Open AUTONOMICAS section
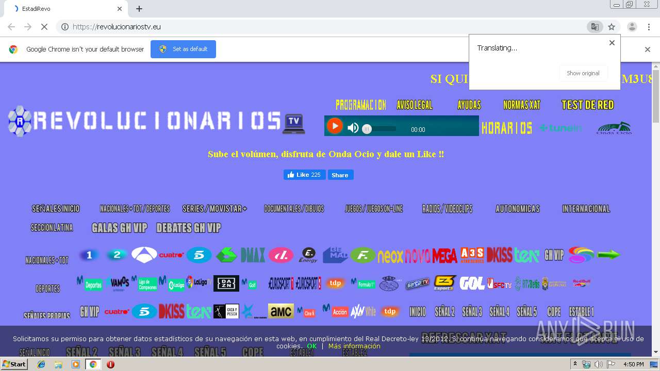Viewport: 660px width, 371px height. [518, 209]
